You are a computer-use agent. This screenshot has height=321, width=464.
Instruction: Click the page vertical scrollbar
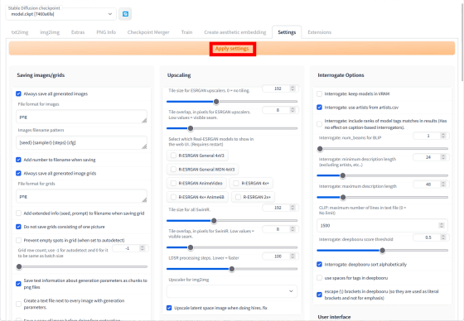[x=462, y=41]
